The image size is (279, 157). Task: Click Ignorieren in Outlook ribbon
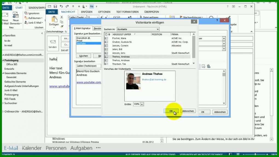coord(32,13)
